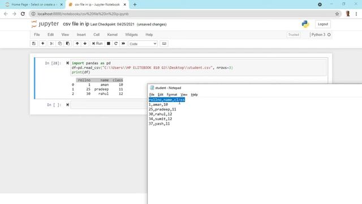Open a new browser tab
Screen dimensions: 362x204
pyautogui.click(x=135, y=5)
